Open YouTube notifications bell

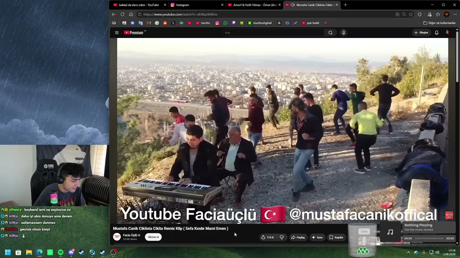coord(437,33)
